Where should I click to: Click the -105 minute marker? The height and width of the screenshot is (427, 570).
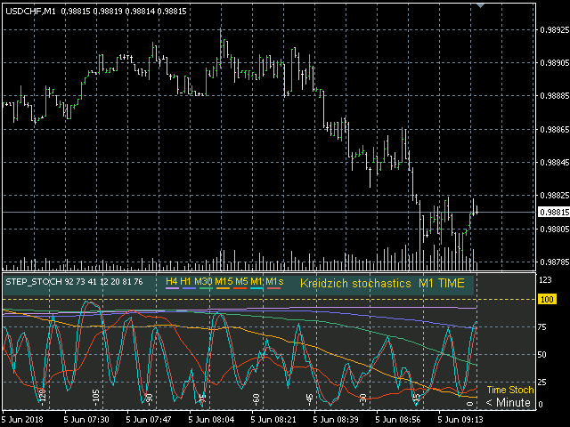coord(95,394)
